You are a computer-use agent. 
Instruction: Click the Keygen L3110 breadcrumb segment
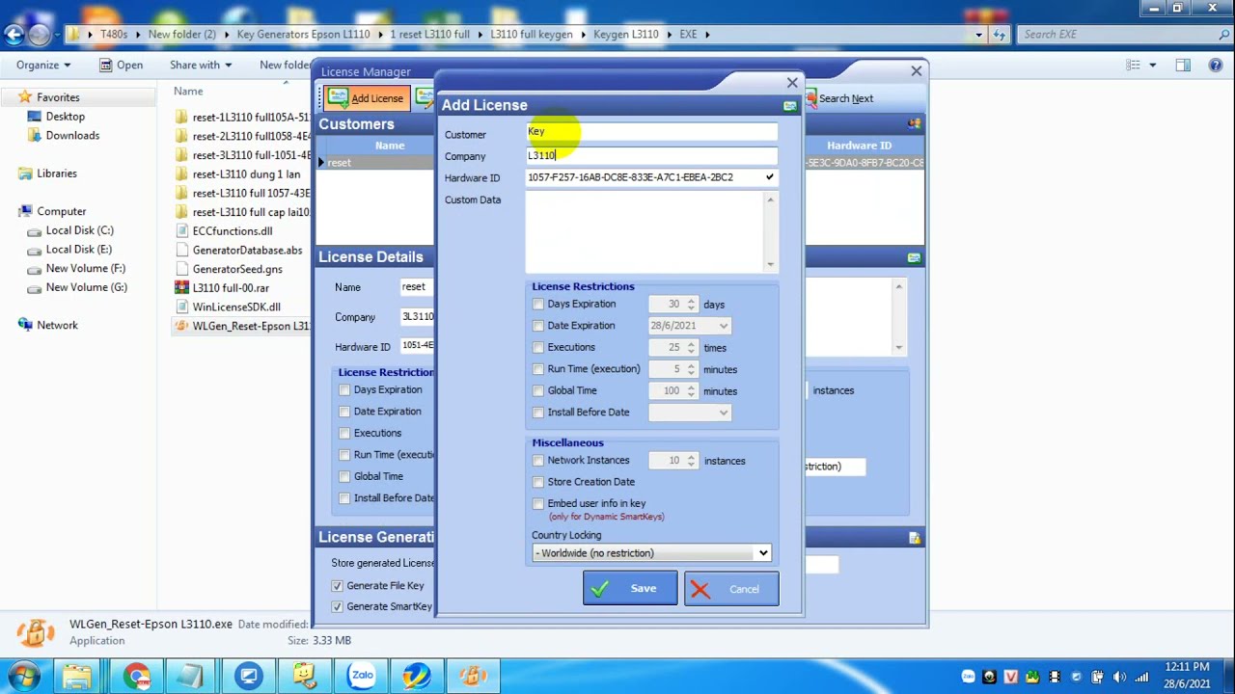[x=625, y=34]
